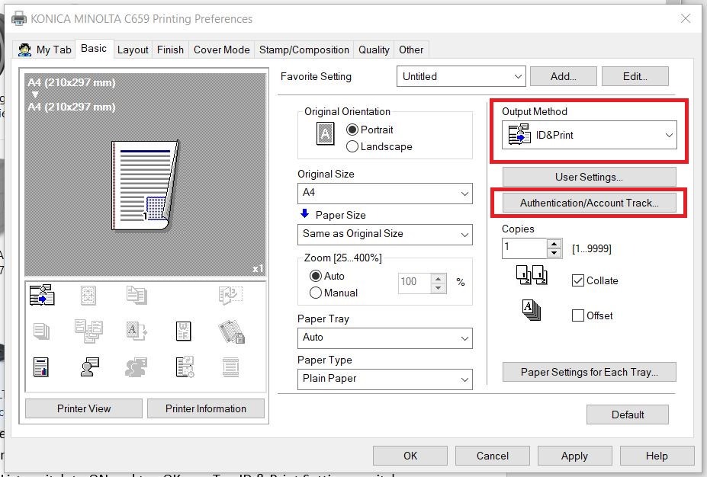This screenshot has width=707, height=477.
Task: Open Authentication/Account Track settings
Action: [x=589, y=203]
